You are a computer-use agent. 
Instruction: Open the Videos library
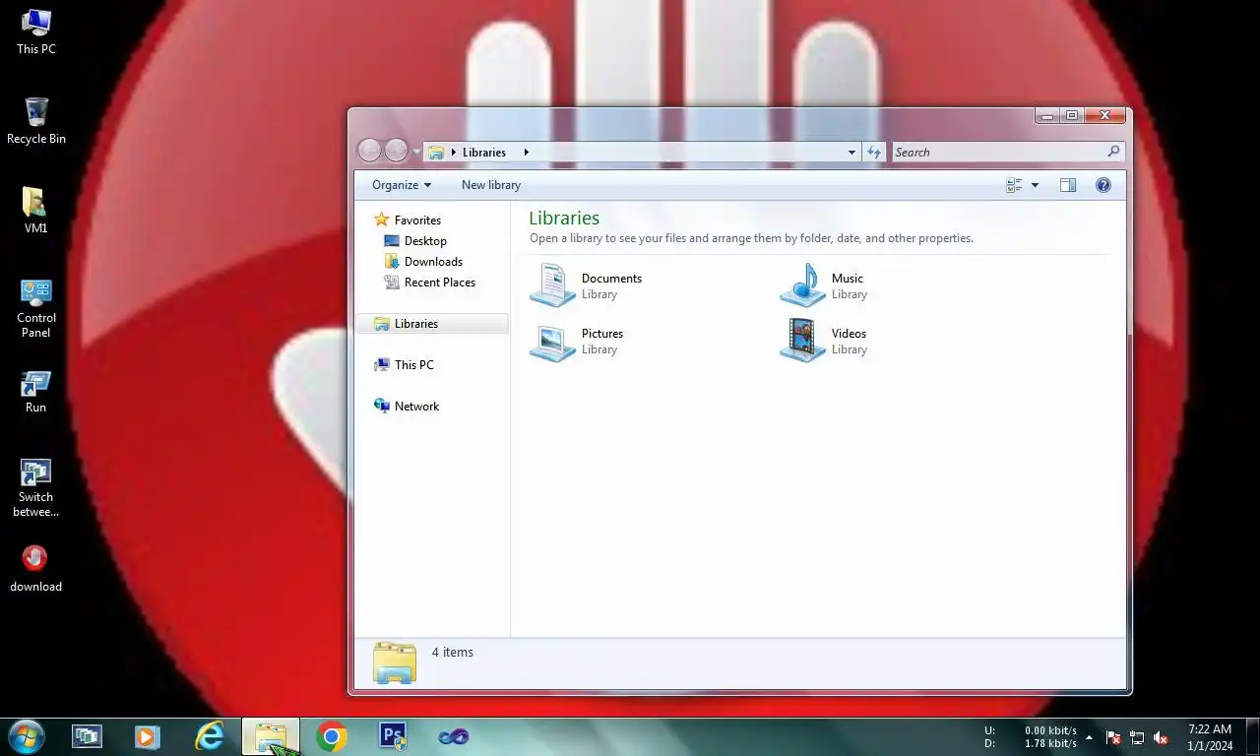tap(825, 341)
